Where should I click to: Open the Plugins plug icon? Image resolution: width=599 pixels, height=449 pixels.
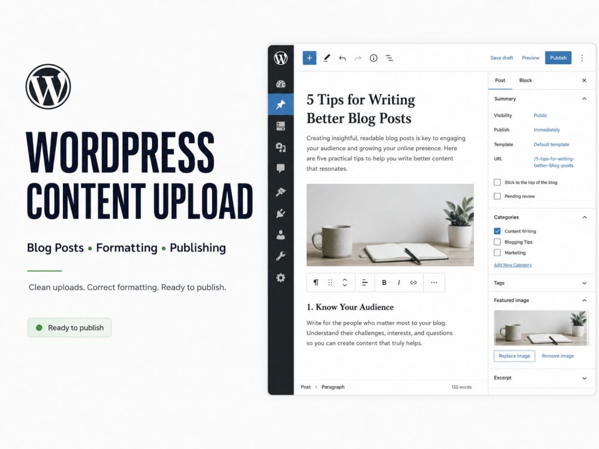pyautogui.click(x=280, y=213)
